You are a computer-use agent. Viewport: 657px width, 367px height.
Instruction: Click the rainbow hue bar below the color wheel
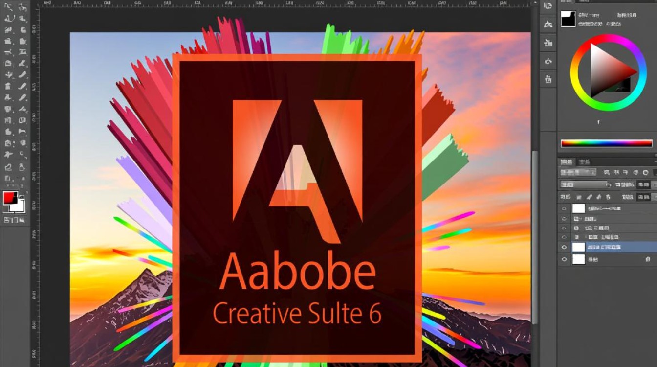coord(606,143)
